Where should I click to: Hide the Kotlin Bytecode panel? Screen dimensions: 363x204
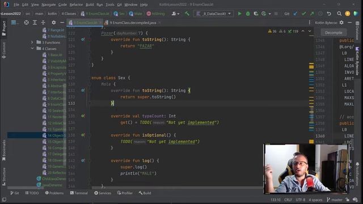click(x=349, y=23)
